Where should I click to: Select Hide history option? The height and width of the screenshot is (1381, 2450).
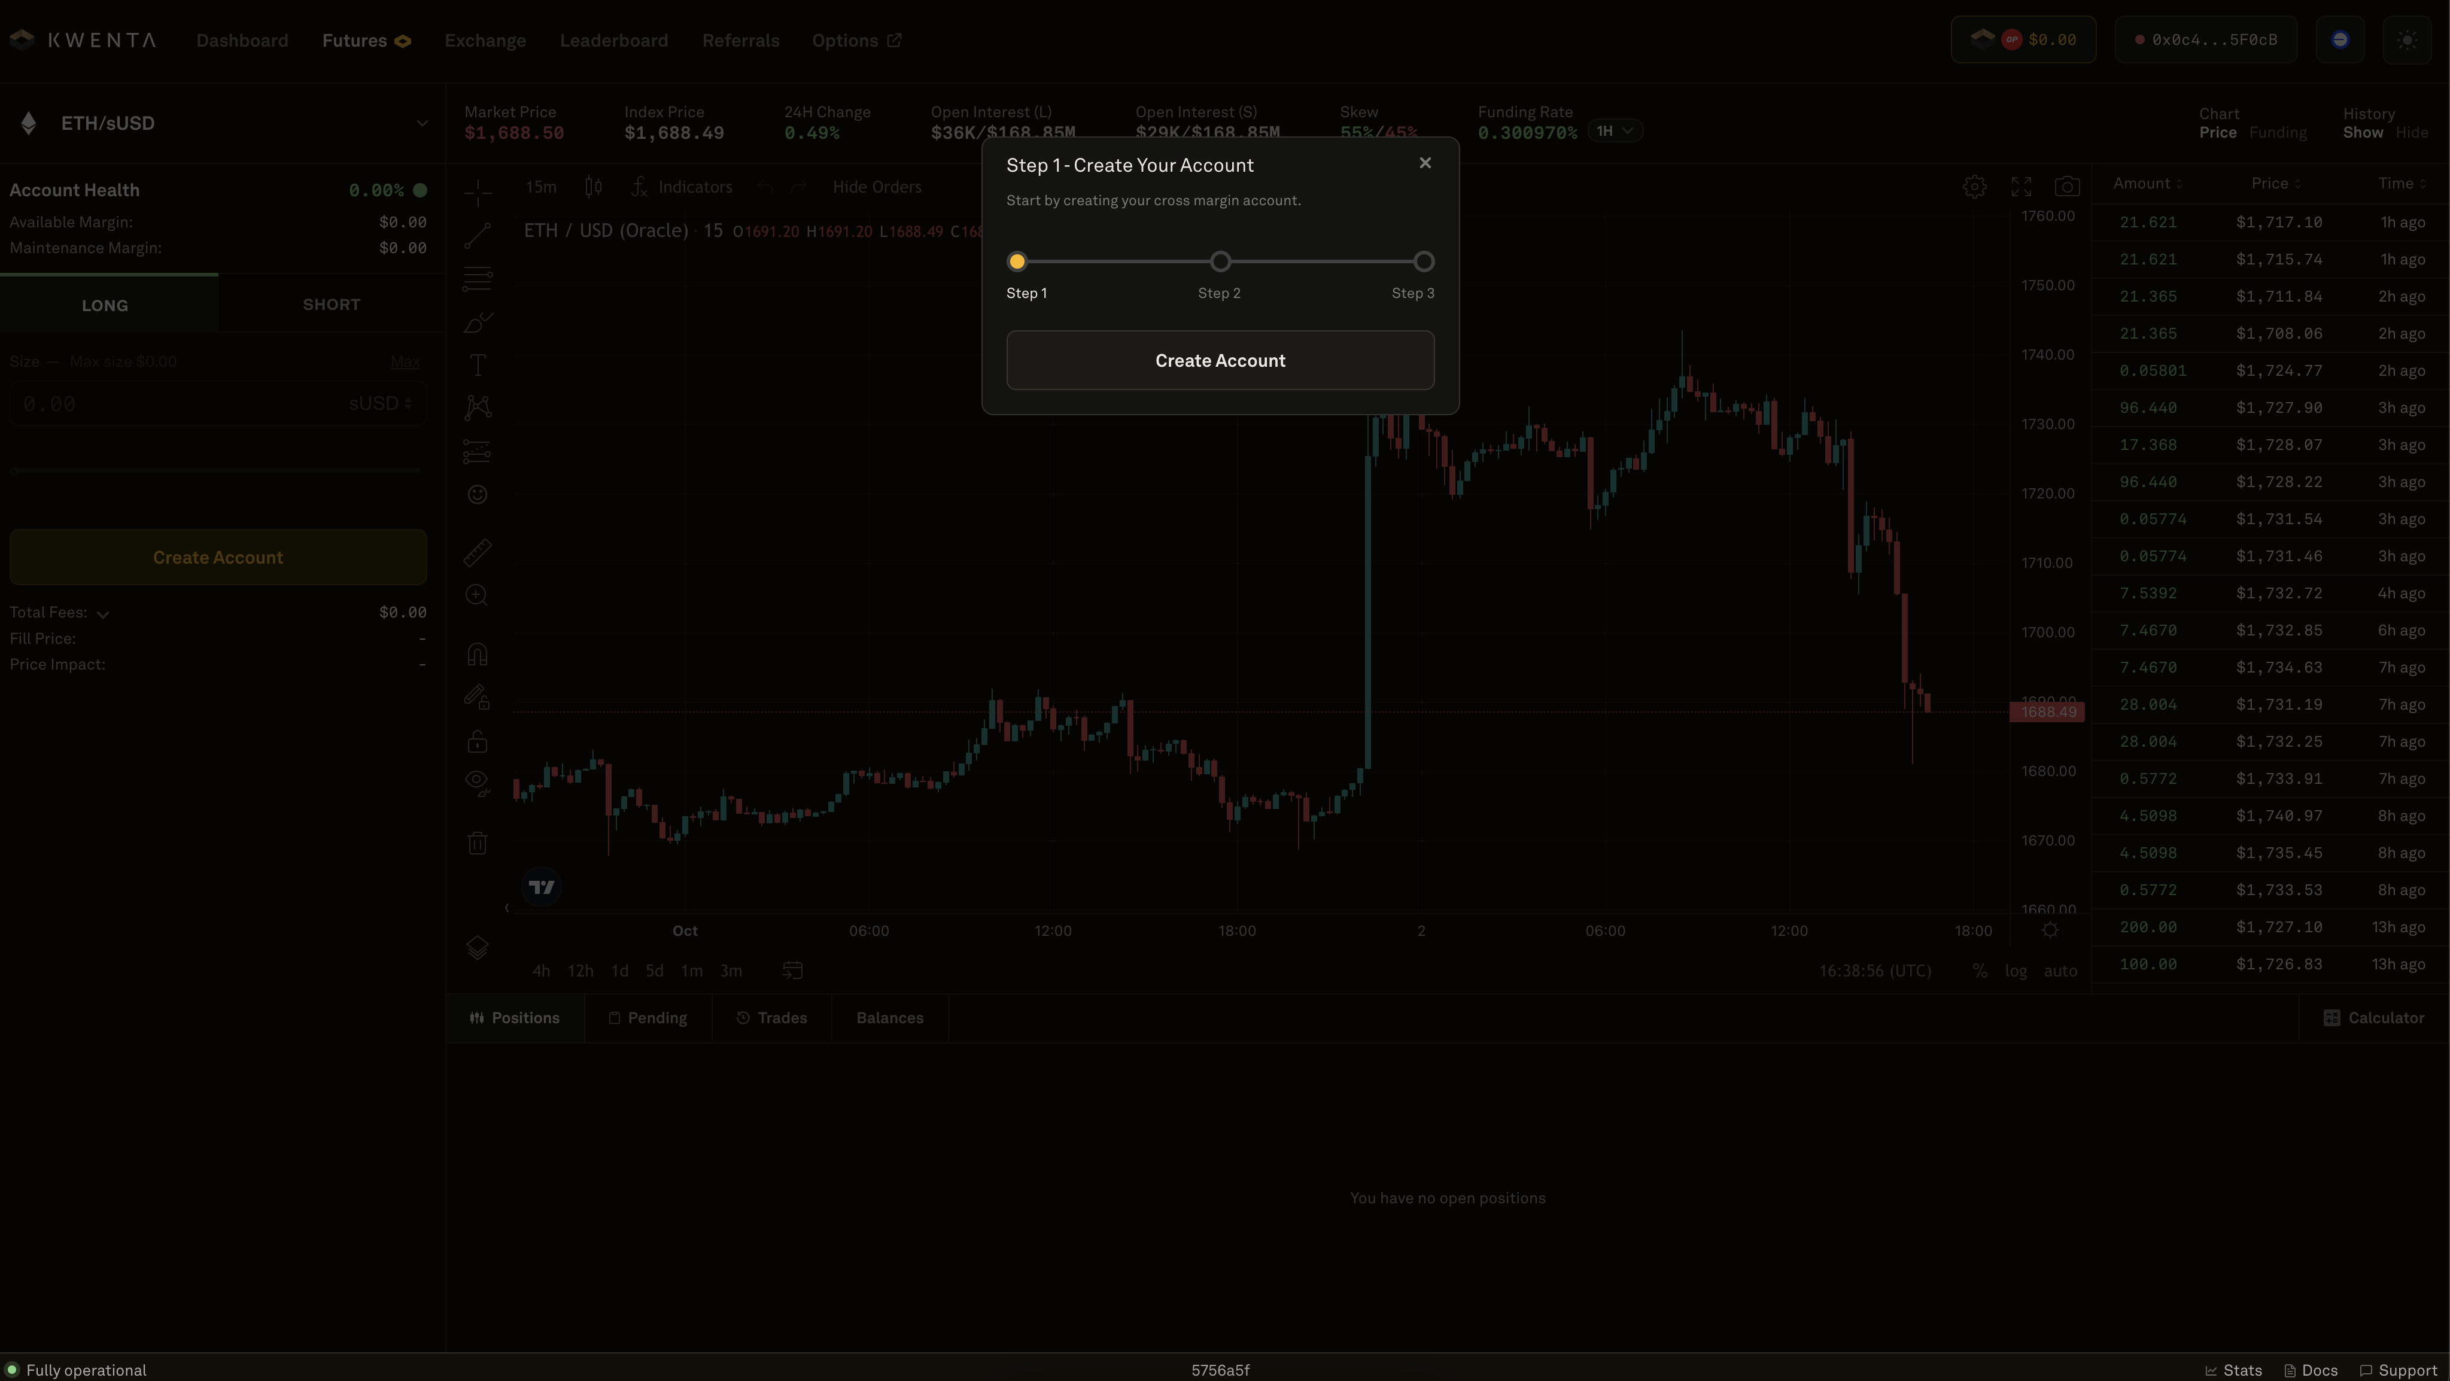pyautogui.click(x=2411, y=133)
